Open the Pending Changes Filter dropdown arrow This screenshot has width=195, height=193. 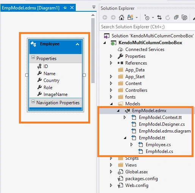pyautogui.click(x=153, y=18)
